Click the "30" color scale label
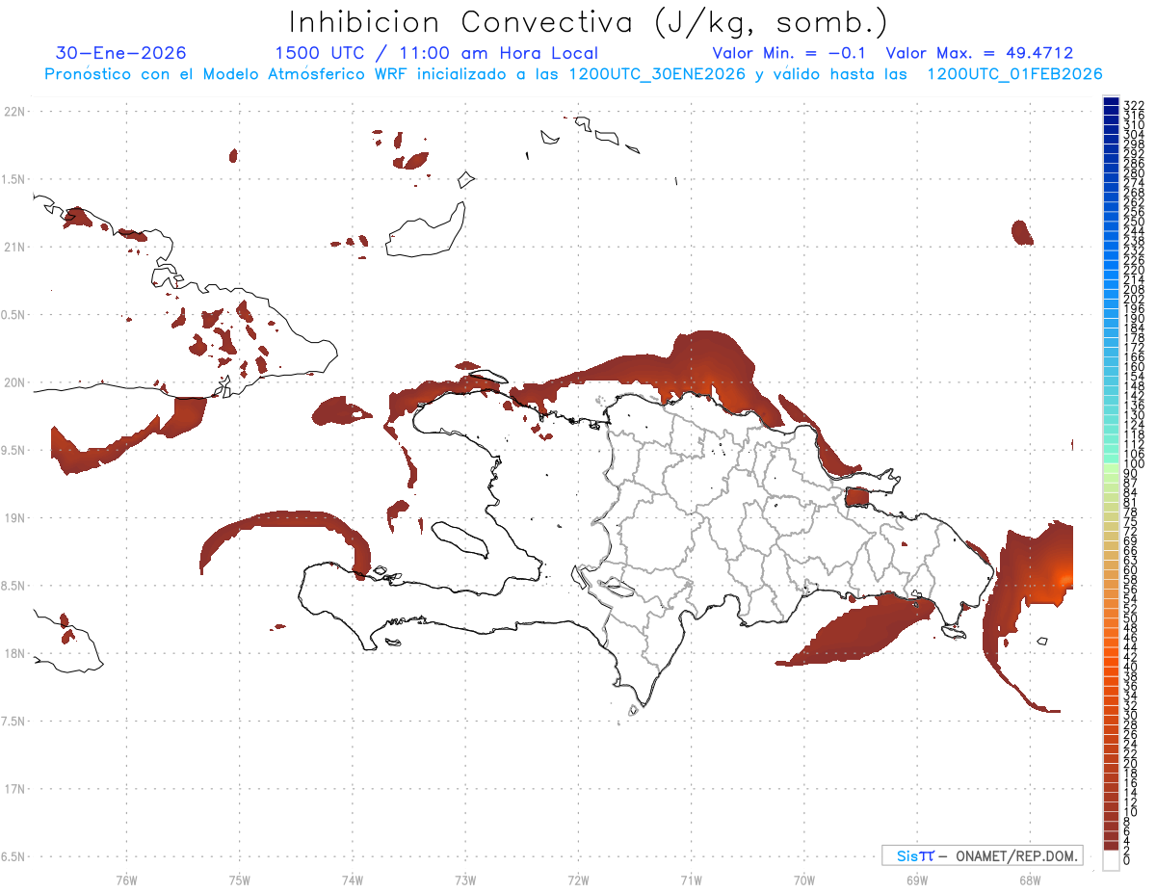Viewport: 1156px width, 893px height. pos(1131,715)
